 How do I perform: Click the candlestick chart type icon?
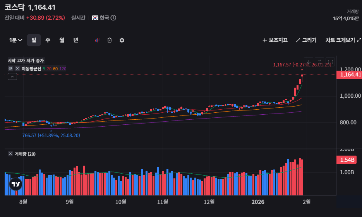tap(97, 40)
